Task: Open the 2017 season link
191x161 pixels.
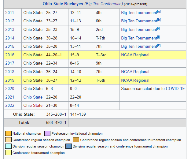Action: [10, 63]
